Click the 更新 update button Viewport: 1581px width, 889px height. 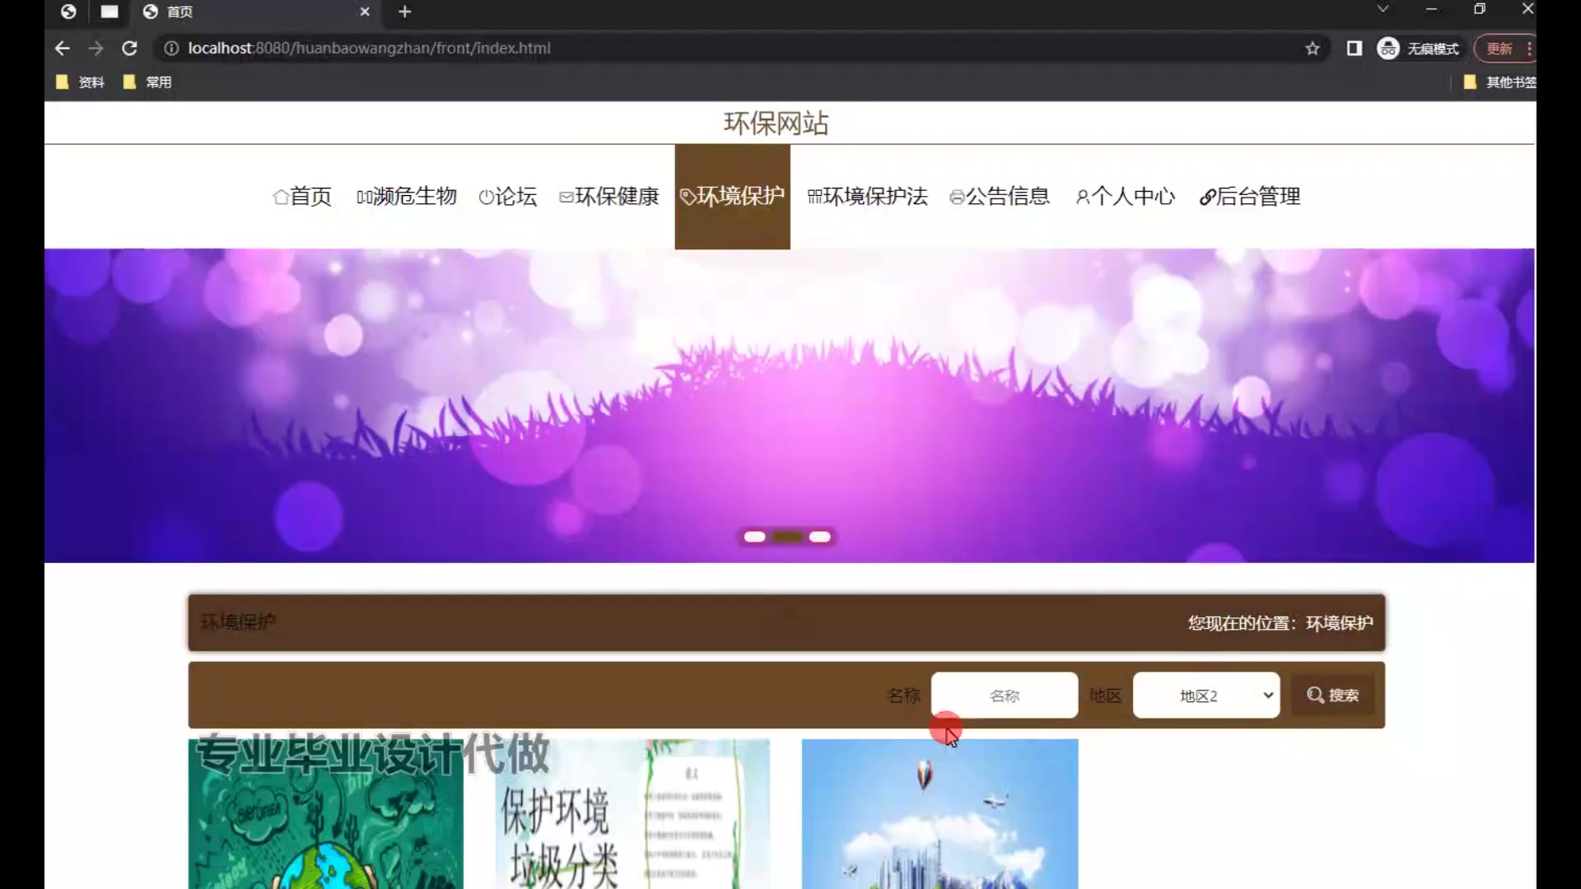[x=1499, y=49]
